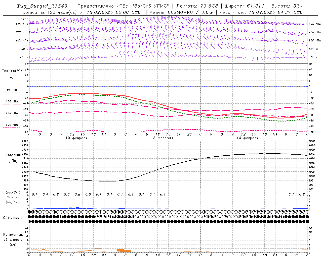Click the precipitation value 0.4
This screenshot has width=322, height=257.
tap(45, 194)
